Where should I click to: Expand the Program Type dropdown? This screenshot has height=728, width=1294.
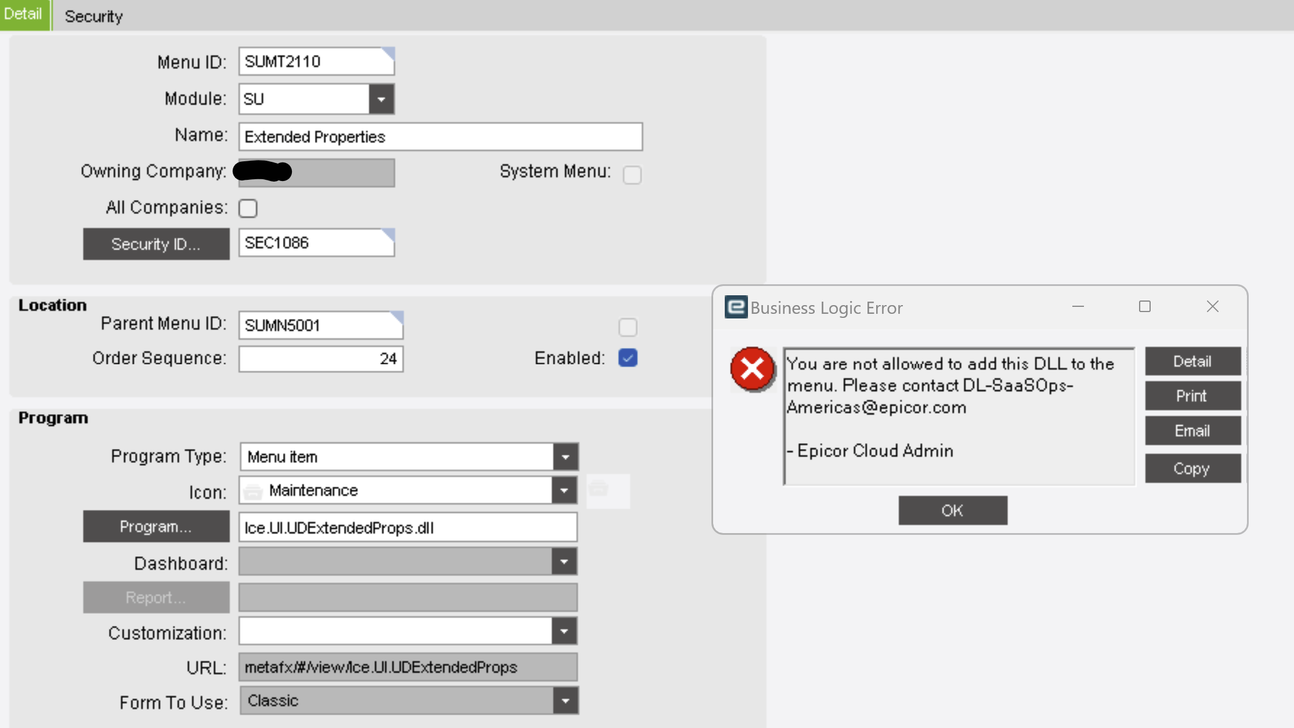click(565, 457)
